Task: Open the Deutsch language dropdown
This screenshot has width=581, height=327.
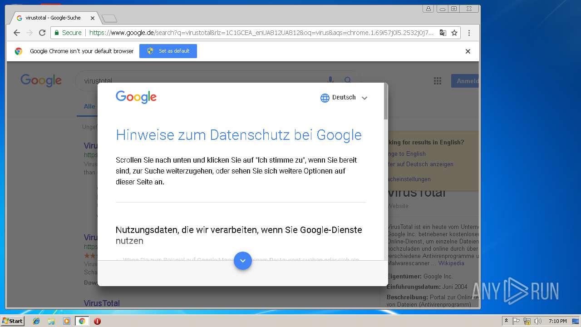Action: [x=344, y=98]
